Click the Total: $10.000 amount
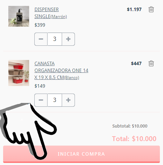163x165 pixels. coord(134,139)
